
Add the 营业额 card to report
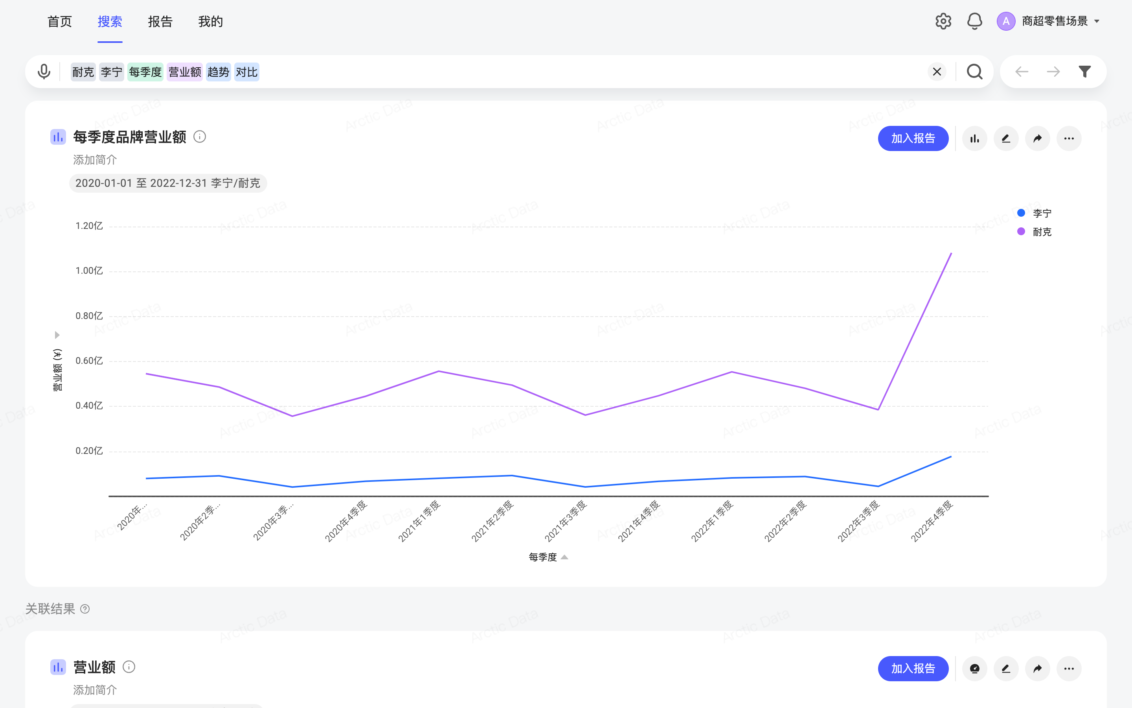913,669
